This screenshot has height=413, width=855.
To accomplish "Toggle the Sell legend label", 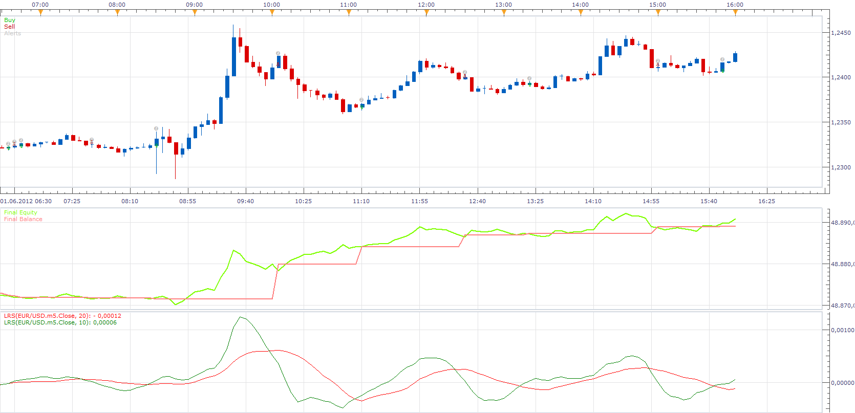I will 9,27.
